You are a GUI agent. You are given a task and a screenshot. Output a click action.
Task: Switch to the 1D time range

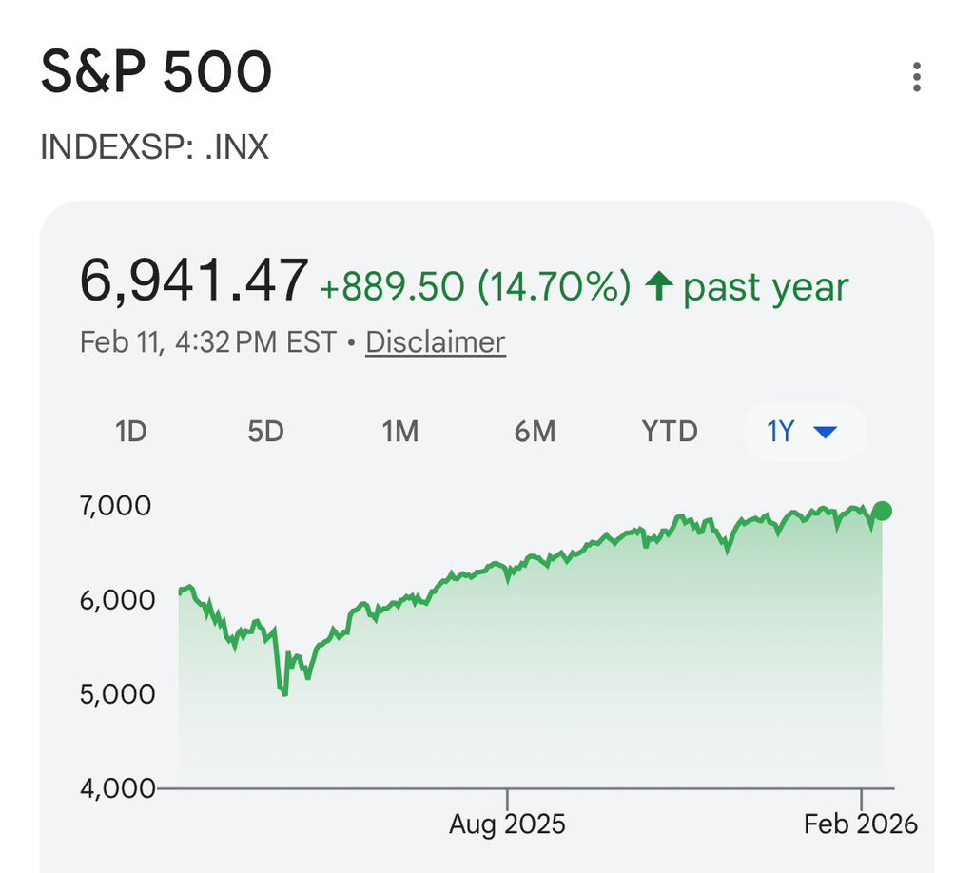click(130, 431)
